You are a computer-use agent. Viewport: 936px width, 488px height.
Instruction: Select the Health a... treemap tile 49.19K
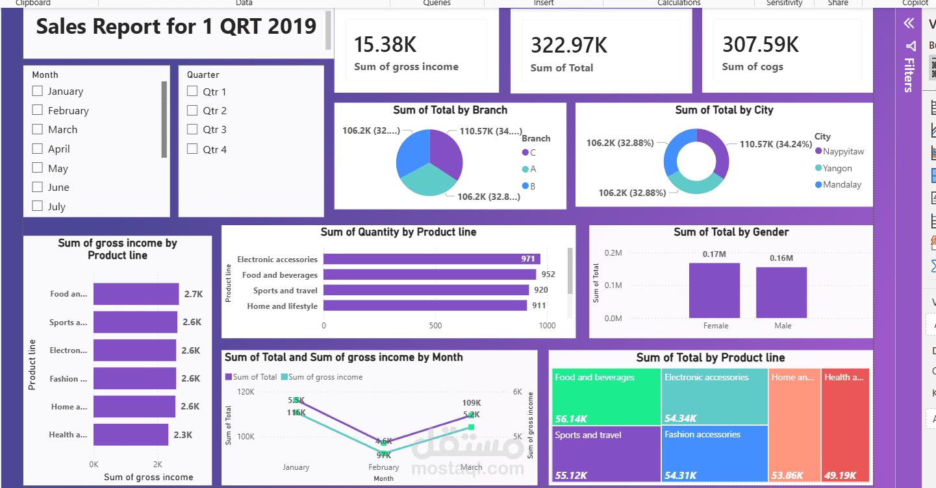tap(845, 426)
